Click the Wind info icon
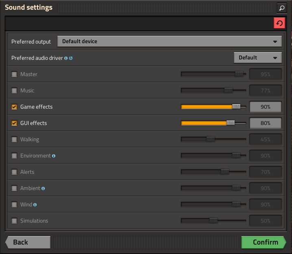Screen dimensions: 292x254 point(35,205)
